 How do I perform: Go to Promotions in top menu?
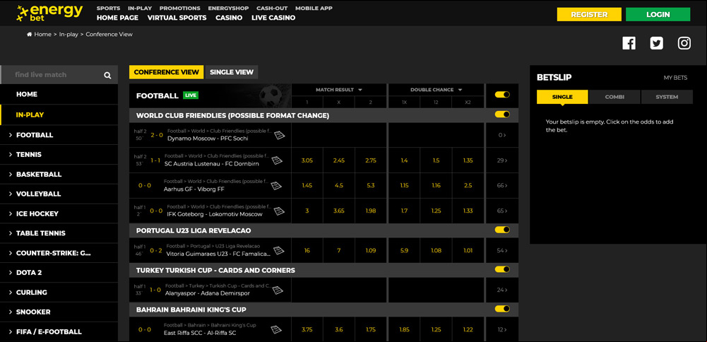180,8
